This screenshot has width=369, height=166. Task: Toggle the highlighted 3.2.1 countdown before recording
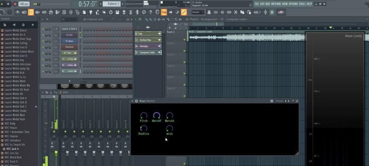[31, 12]
